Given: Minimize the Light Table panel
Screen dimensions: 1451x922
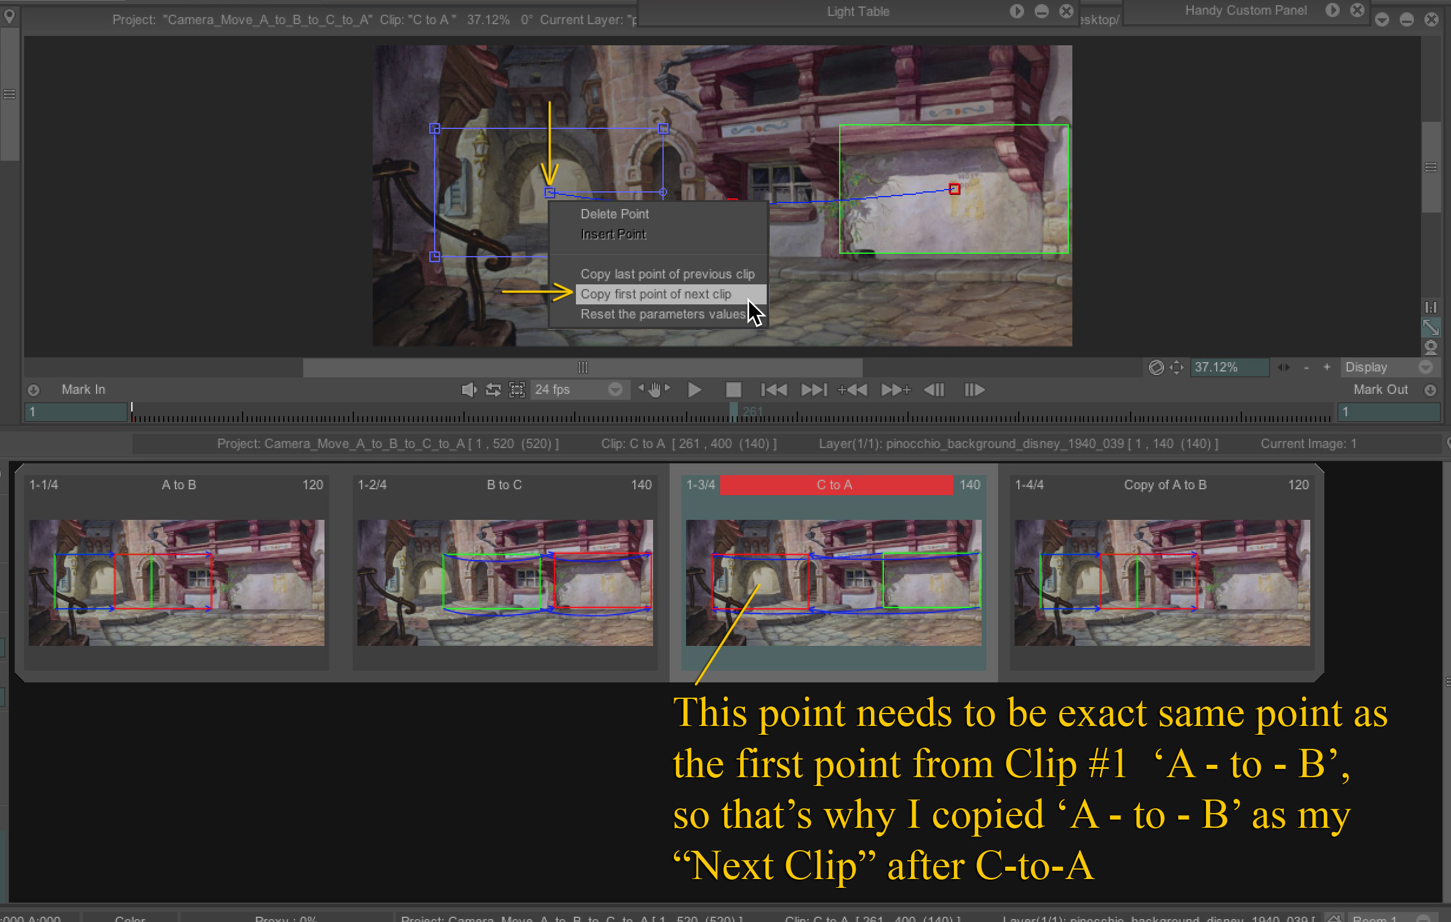Looking at the screenshot, I should point(1041,11).
